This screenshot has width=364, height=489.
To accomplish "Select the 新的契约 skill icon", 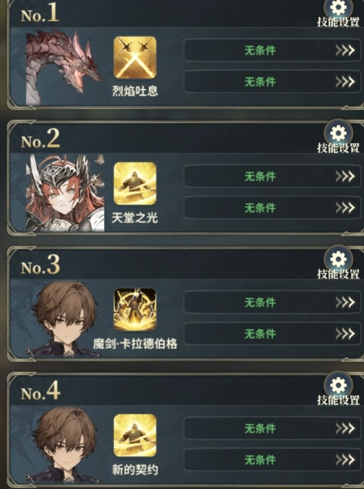I will click(135, 435).
